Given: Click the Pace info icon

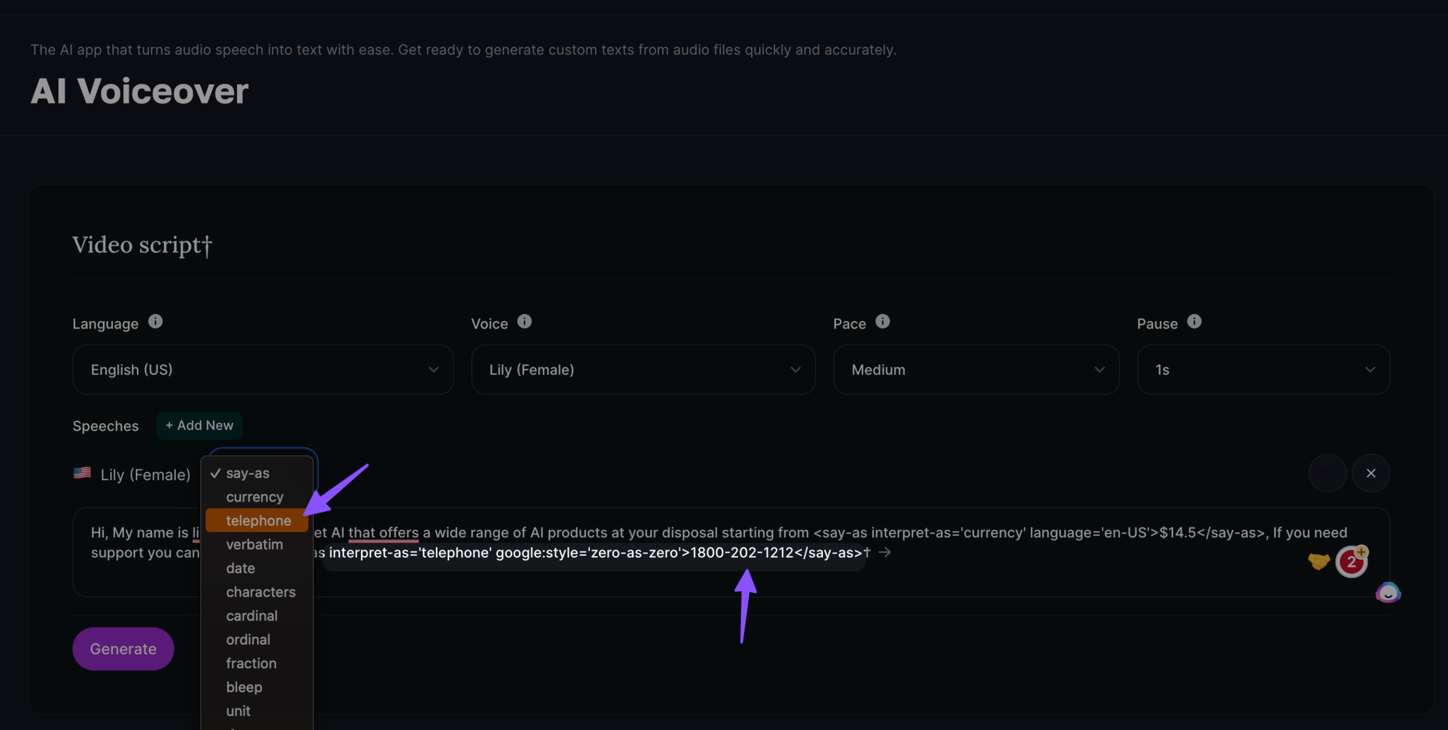Looking at the screenshot, I should [x=882, y=322].
